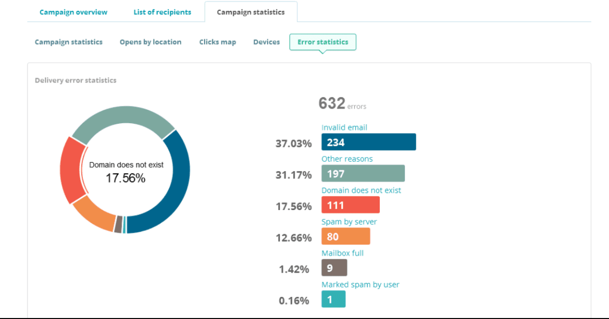Select the Error statistics sub-tab
609x319 pixels.
(323, 42)
